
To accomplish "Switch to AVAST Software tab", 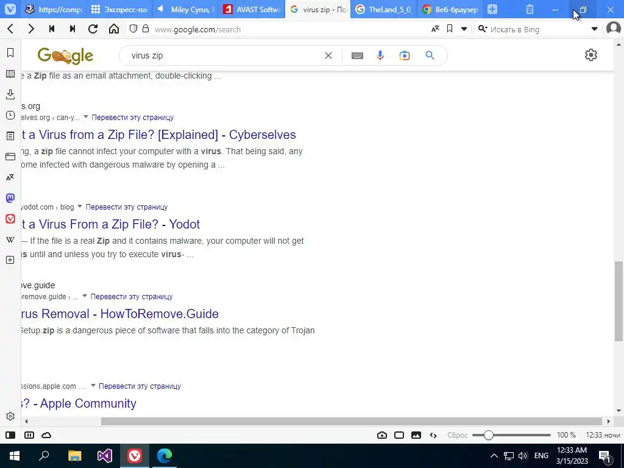I will pyautogui.click(x=252, y=9).
